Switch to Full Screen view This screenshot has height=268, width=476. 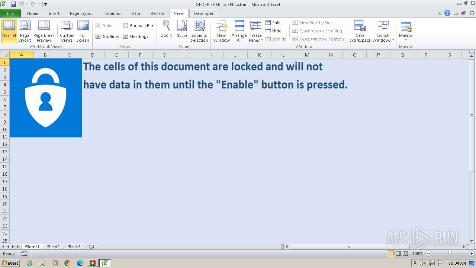[x=83, y=31]
